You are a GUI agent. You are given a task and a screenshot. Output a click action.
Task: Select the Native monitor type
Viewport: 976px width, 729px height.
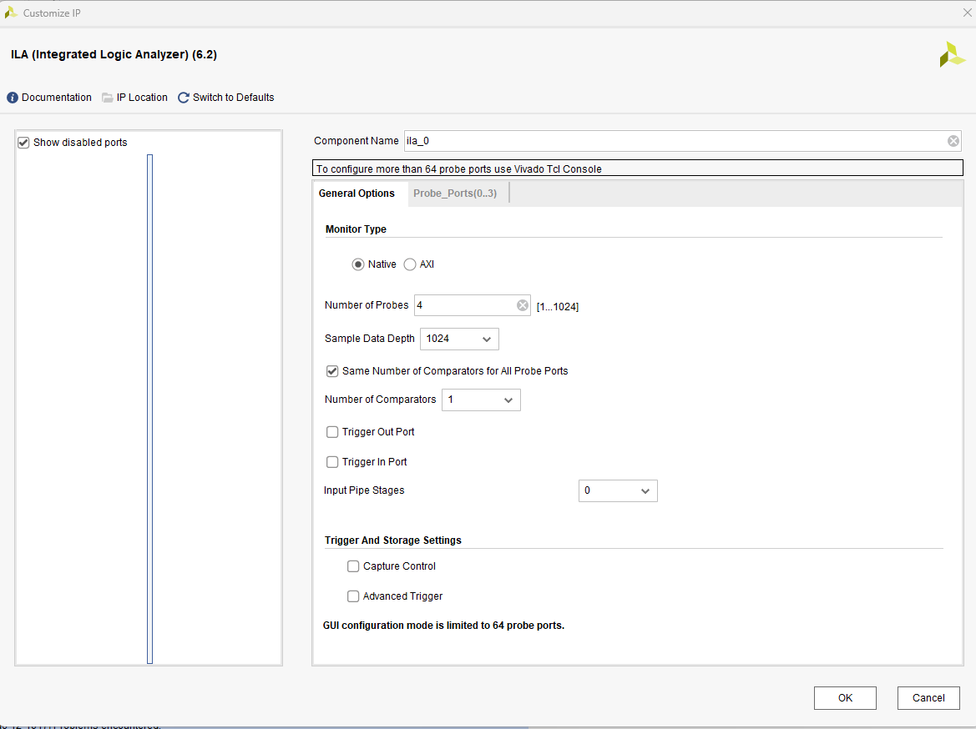[x=358, y=264]
